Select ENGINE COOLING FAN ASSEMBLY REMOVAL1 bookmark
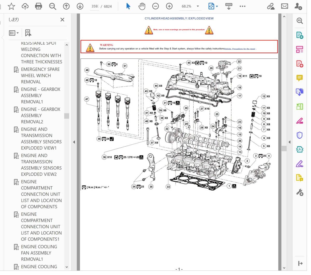This screenshot has width=311, height=275. [x=39, y=253]
